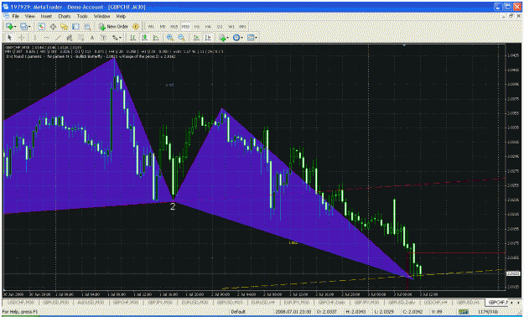Expand the Profiles dropdown arrow

(x=29, y=27)
